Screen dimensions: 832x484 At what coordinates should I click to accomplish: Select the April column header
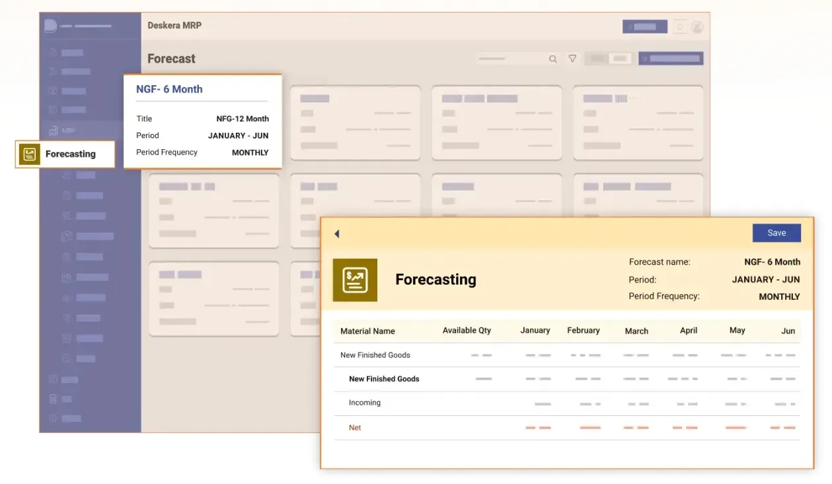coord(689,330)
